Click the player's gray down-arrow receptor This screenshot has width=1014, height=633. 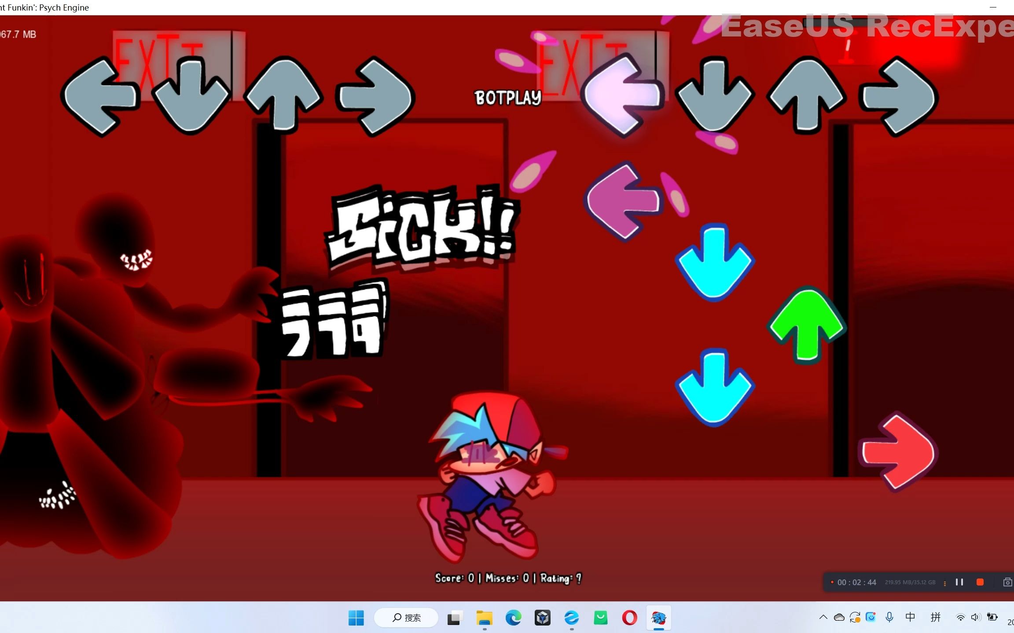coord(715,95)
